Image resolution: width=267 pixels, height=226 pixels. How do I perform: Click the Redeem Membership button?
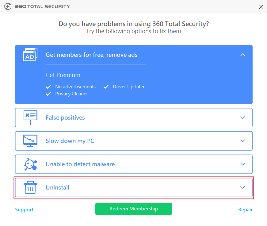click(x=133, y=209)
